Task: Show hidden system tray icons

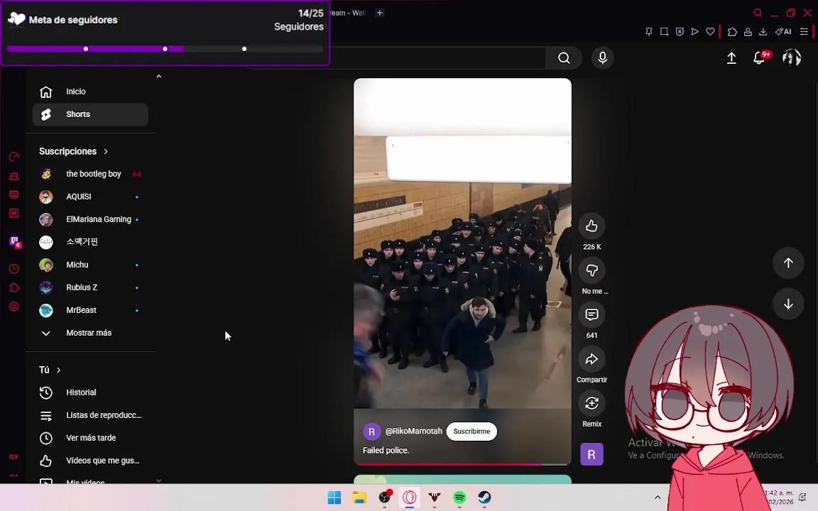Action: pos(658,498)
